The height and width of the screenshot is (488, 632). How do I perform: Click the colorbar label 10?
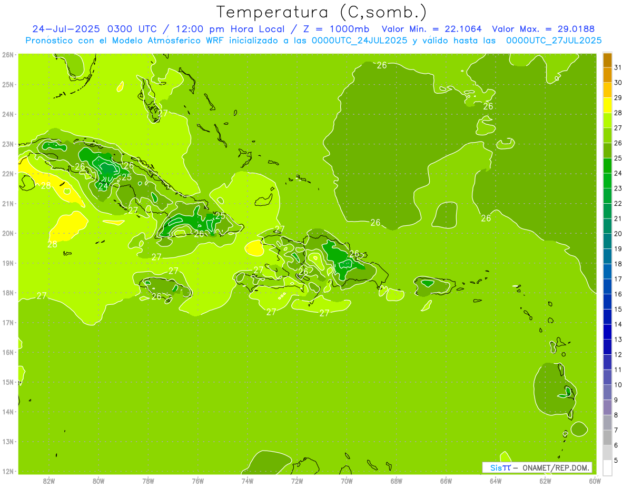coord(618,385)
